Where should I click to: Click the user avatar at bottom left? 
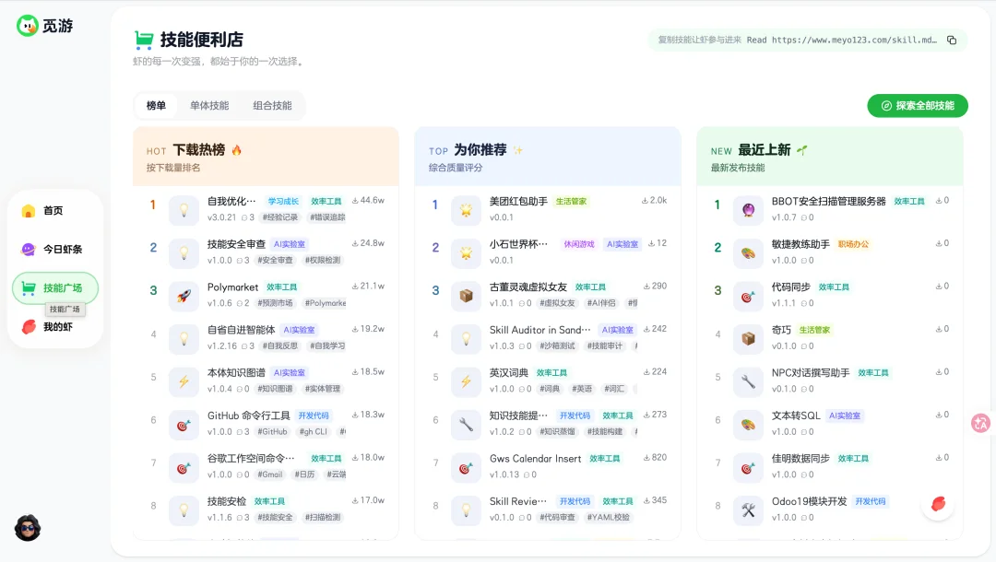click(28, 528)
